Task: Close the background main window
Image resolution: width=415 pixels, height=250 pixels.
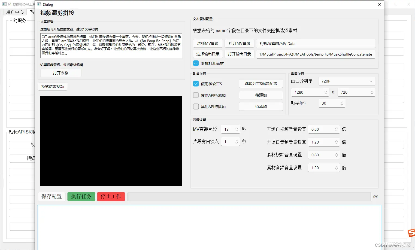Action: 408,4
